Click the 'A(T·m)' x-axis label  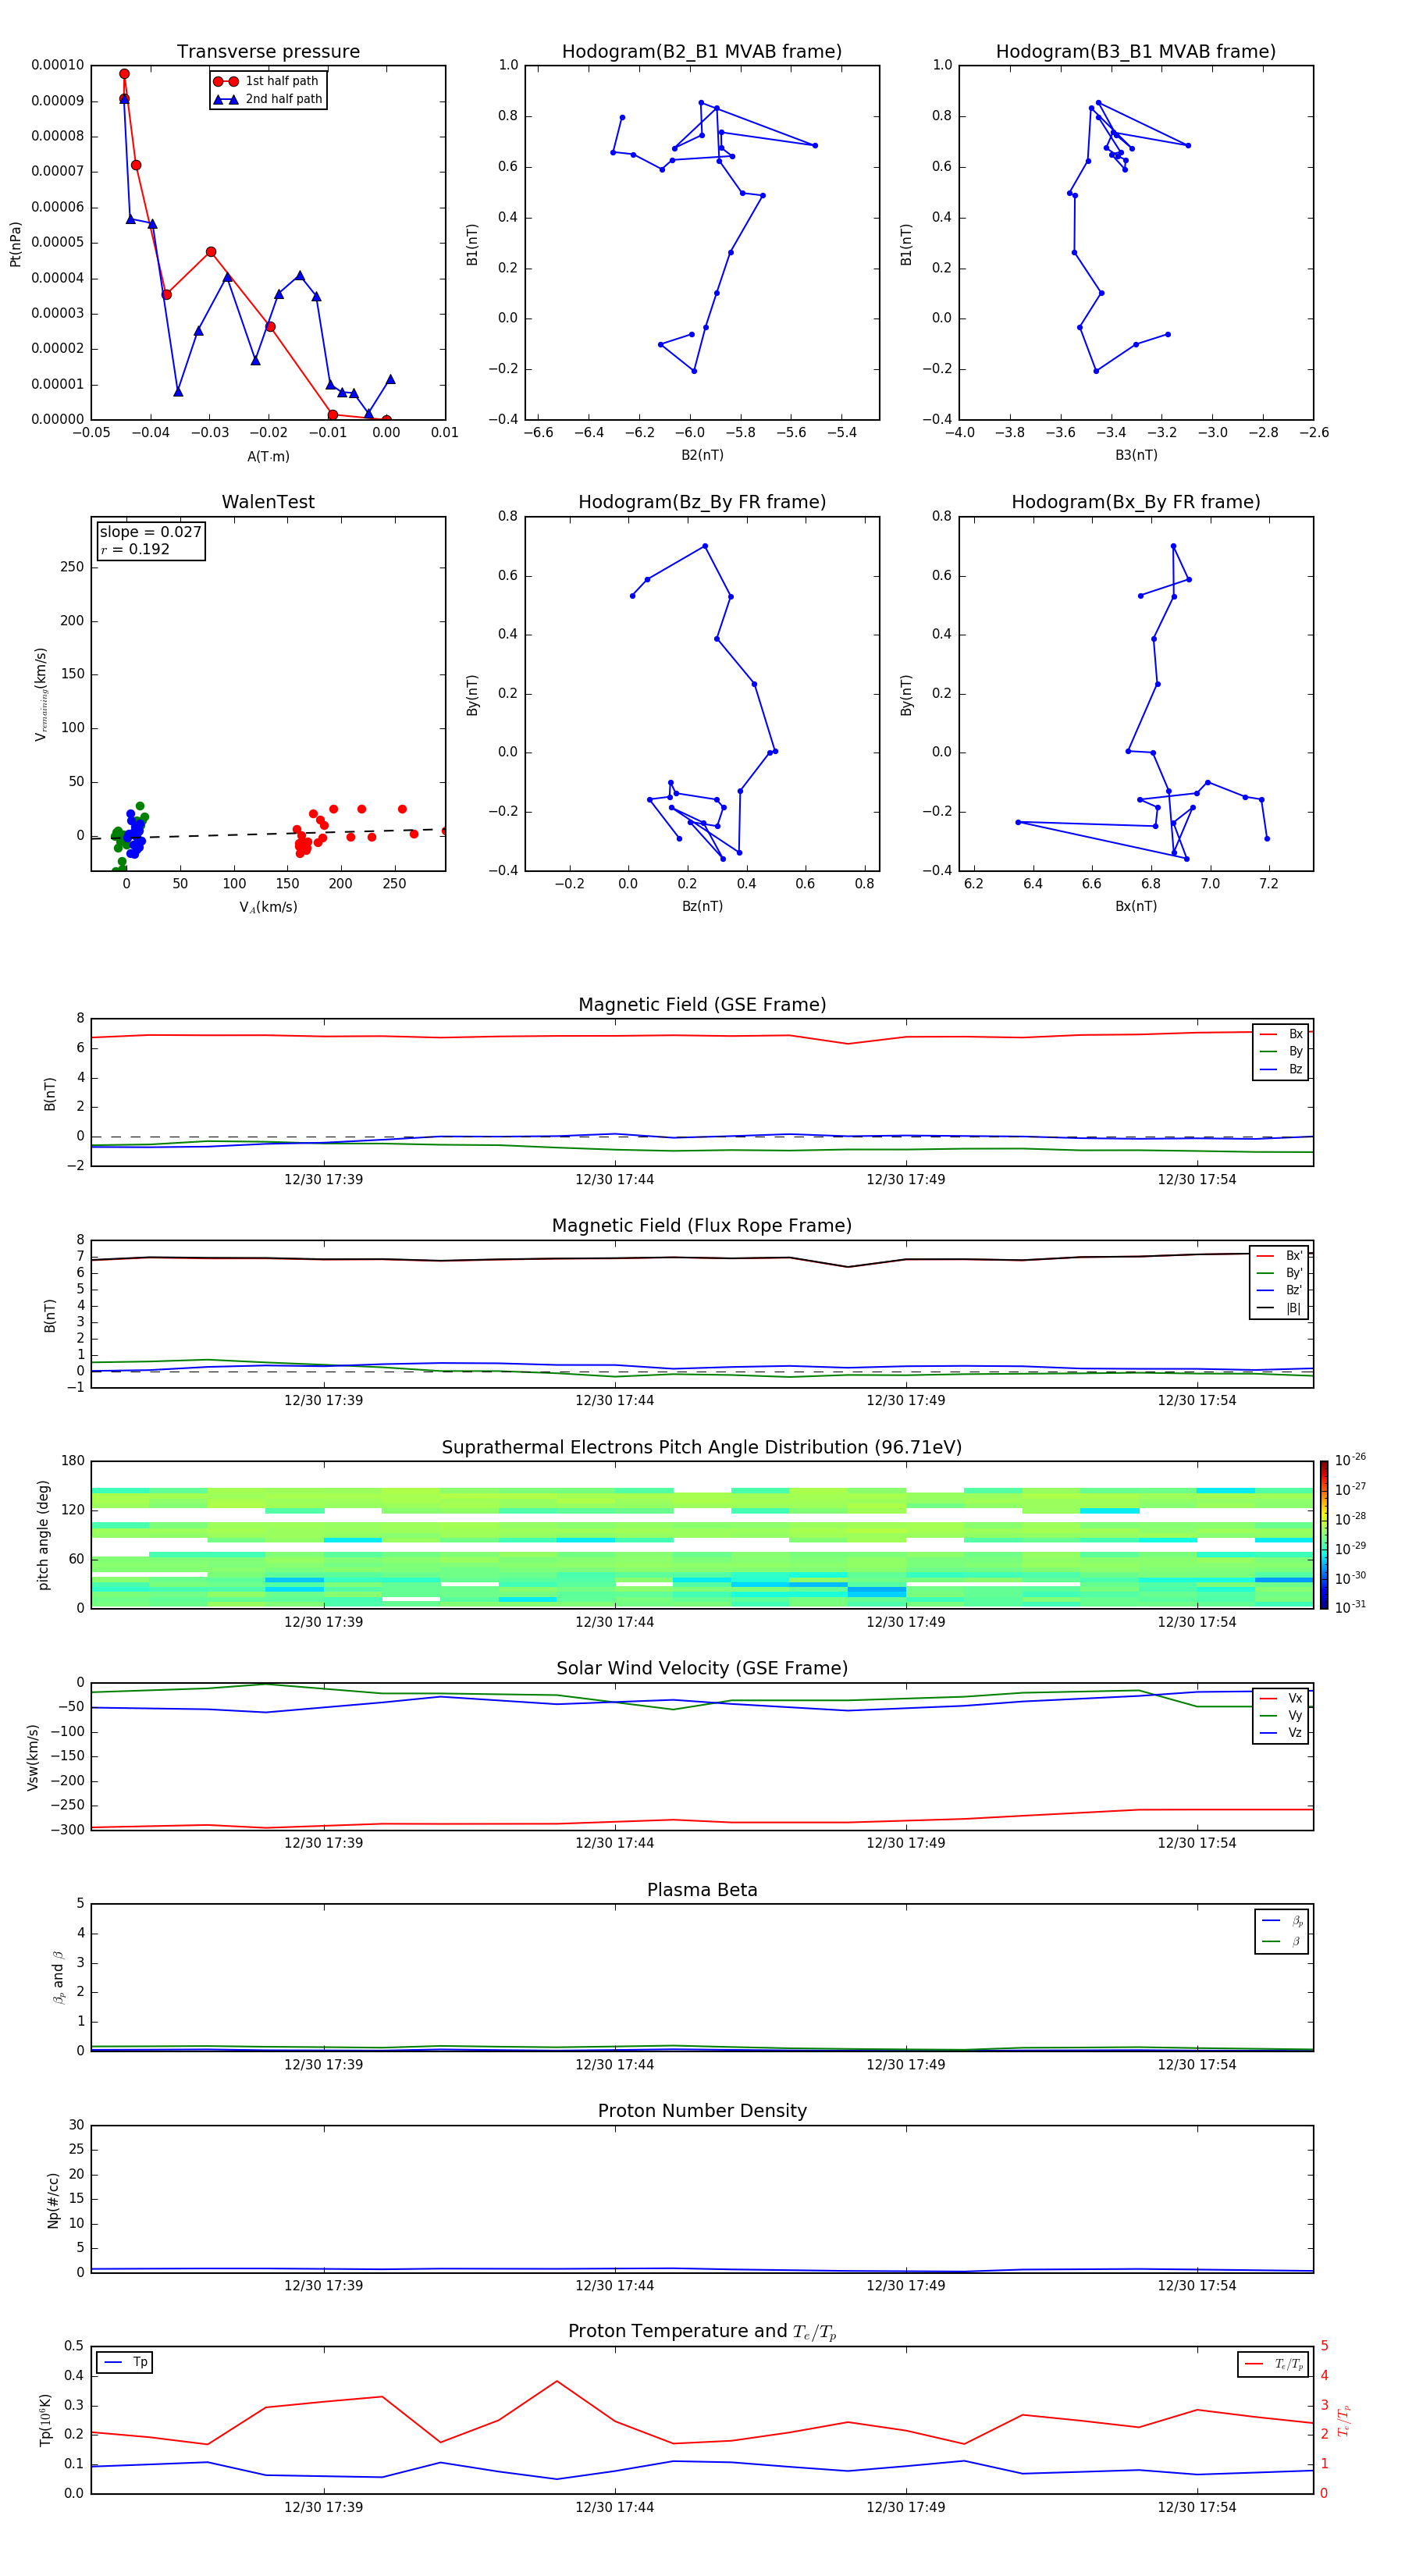click(x=268, y=457)
